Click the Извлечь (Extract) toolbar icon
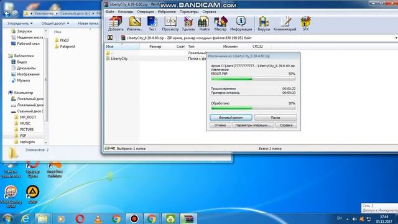This screenshot has height=224, width=398. (135, 24)
